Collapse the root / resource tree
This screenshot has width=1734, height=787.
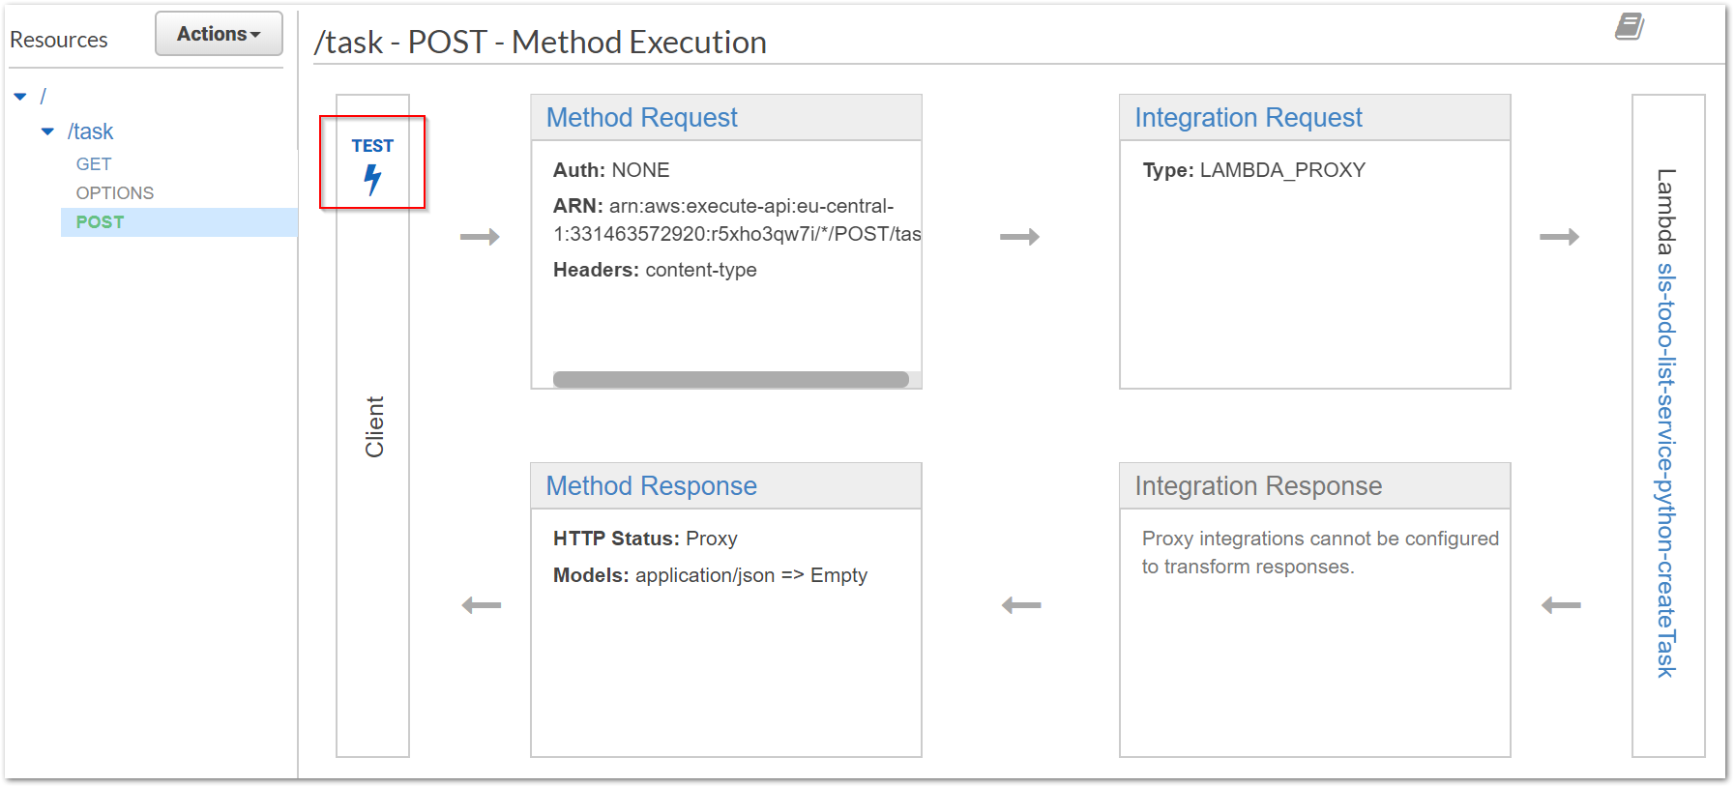pyautogui.click(x=20, y=97)
